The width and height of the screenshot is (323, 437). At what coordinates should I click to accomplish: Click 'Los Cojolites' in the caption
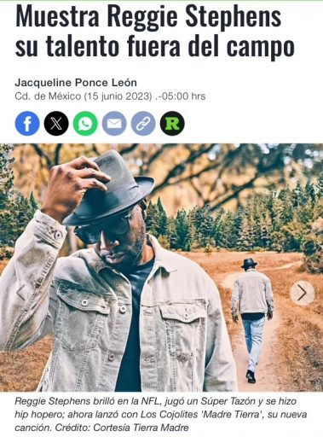169,415
